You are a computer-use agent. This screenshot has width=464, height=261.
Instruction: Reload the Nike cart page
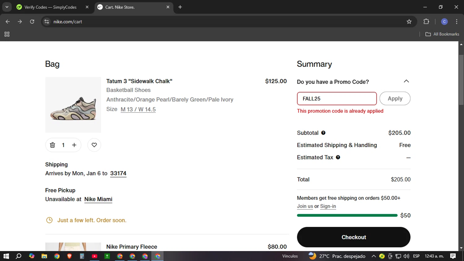[32, 22]
